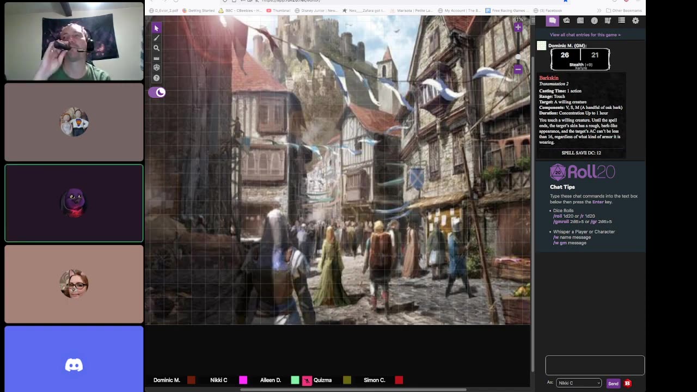697x392 pixels.
Task: Select the arrow Select tool in Roll20
Action: 156,28
